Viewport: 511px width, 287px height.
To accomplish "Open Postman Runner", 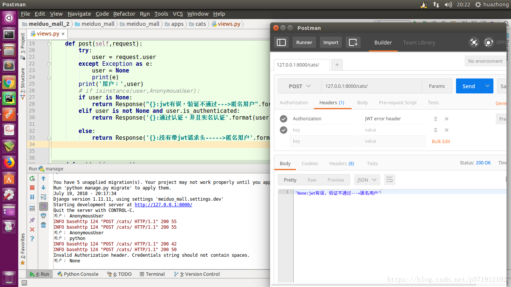I will coord(304,43).
